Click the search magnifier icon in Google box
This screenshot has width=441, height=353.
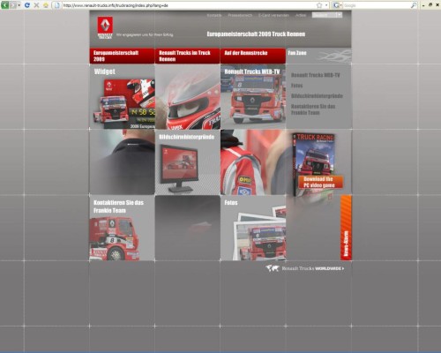click(414, 5)
